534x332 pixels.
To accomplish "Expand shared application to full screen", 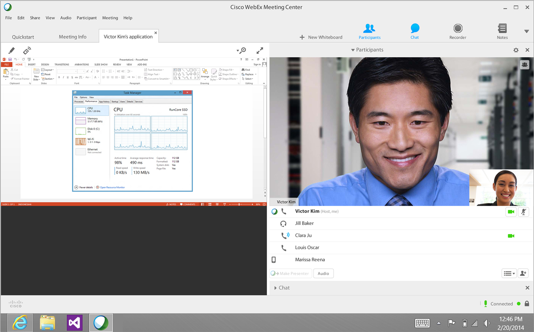I will point(260,51).
